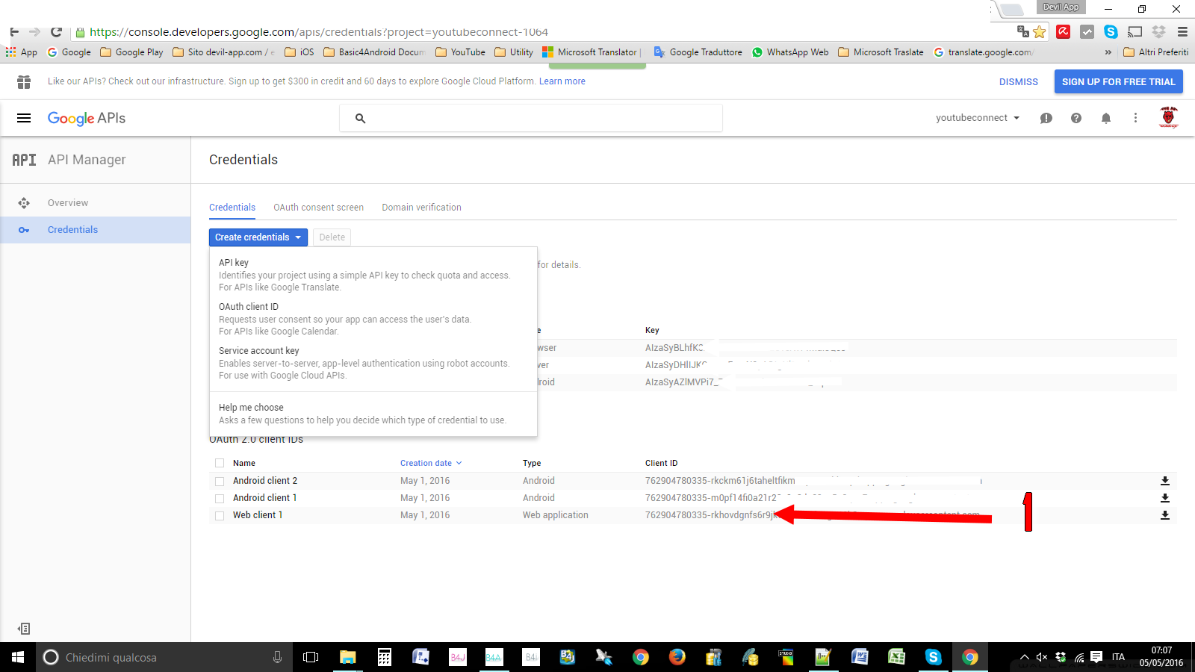1195x672 pixels.
Task: Download JSON for Android client 2
Action: (1164, 481)
